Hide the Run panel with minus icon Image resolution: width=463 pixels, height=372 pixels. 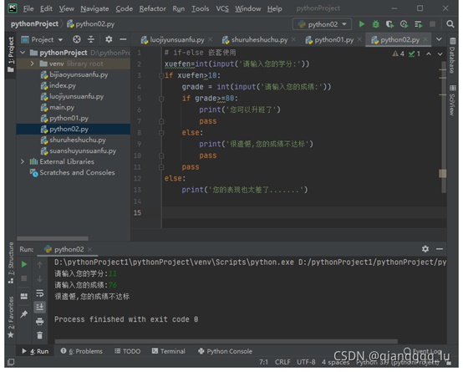tap(440, 249)
